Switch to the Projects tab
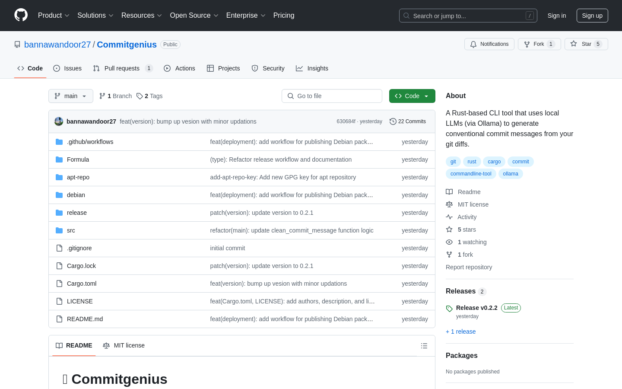622x389 pixels. 223,68
